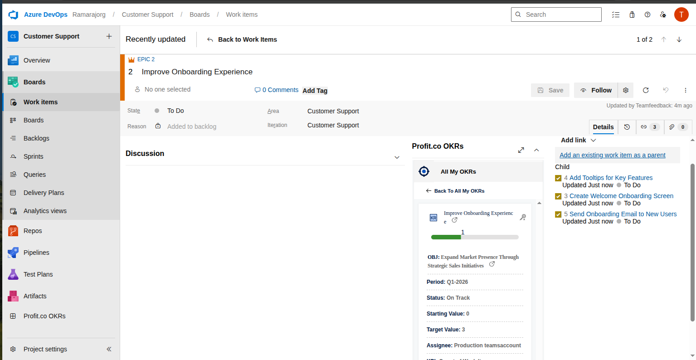Collapse the Profit.co OKRs section chevron
Image resolution: width=696 pixels, height=360 pixels.
(536, 150)
